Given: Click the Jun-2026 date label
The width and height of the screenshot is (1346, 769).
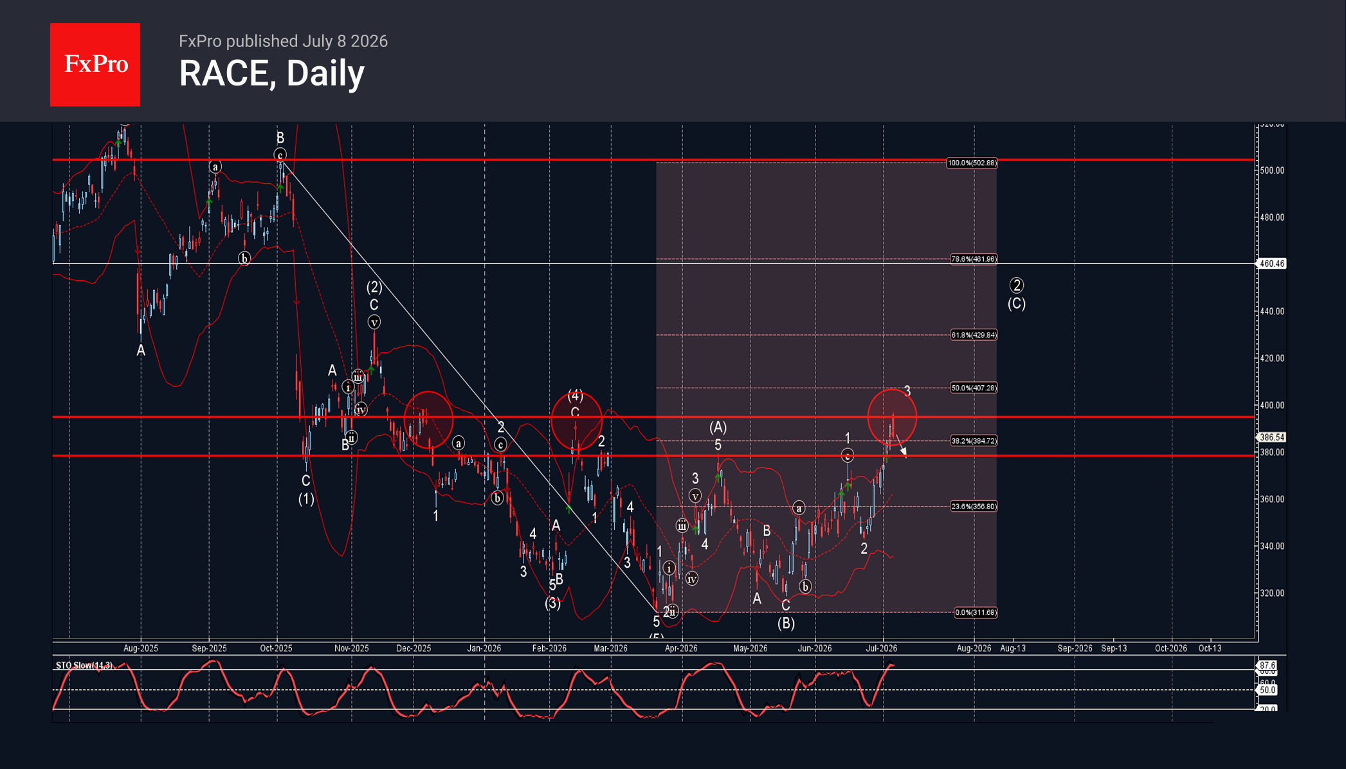Looking at the screenshot, I should (x=815, y=648).
